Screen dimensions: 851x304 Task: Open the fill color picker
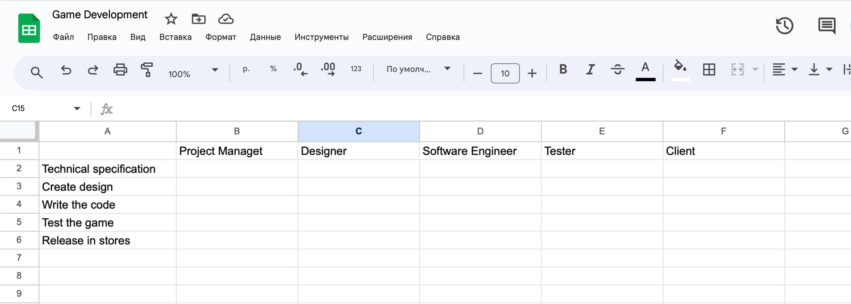point(680,70)
